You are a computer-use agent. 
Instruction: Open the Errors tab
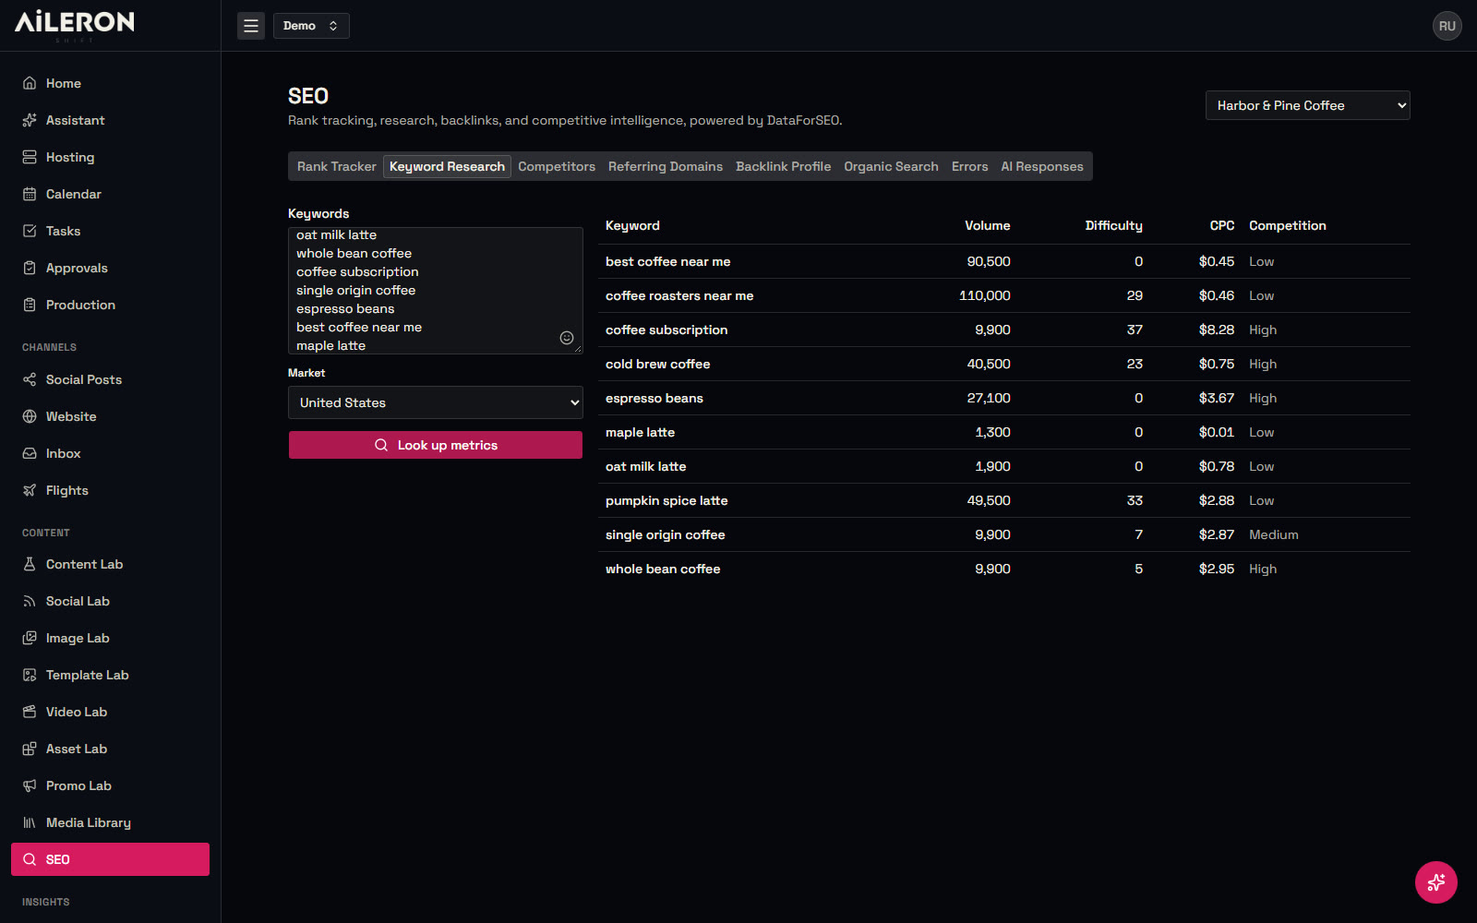click(970, 166)
